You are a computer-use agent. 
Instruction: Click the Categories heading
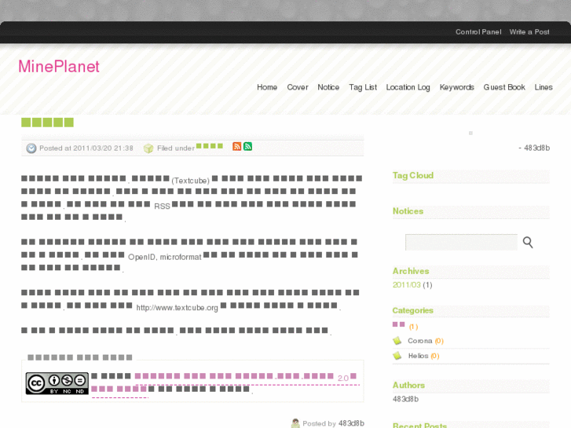tap(412, 311)
